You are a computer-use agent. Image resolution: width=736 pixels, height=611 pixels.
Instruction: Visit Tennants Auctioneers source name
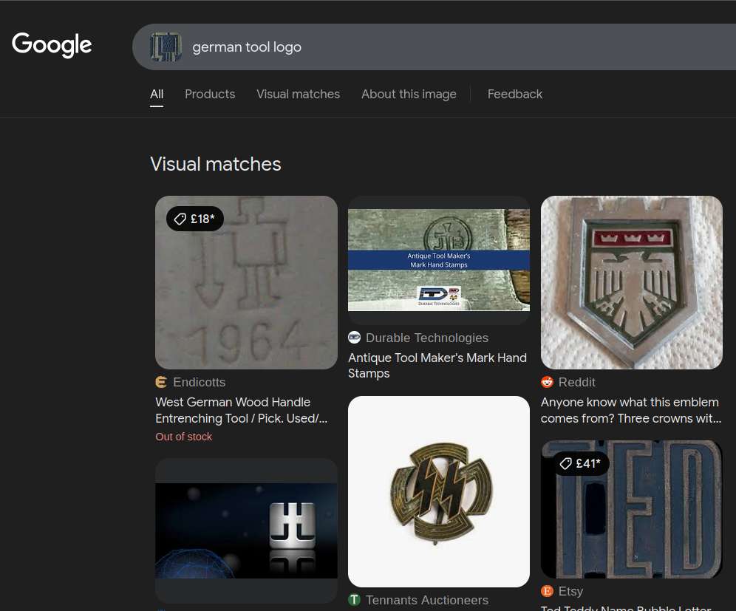click(427, 600)
